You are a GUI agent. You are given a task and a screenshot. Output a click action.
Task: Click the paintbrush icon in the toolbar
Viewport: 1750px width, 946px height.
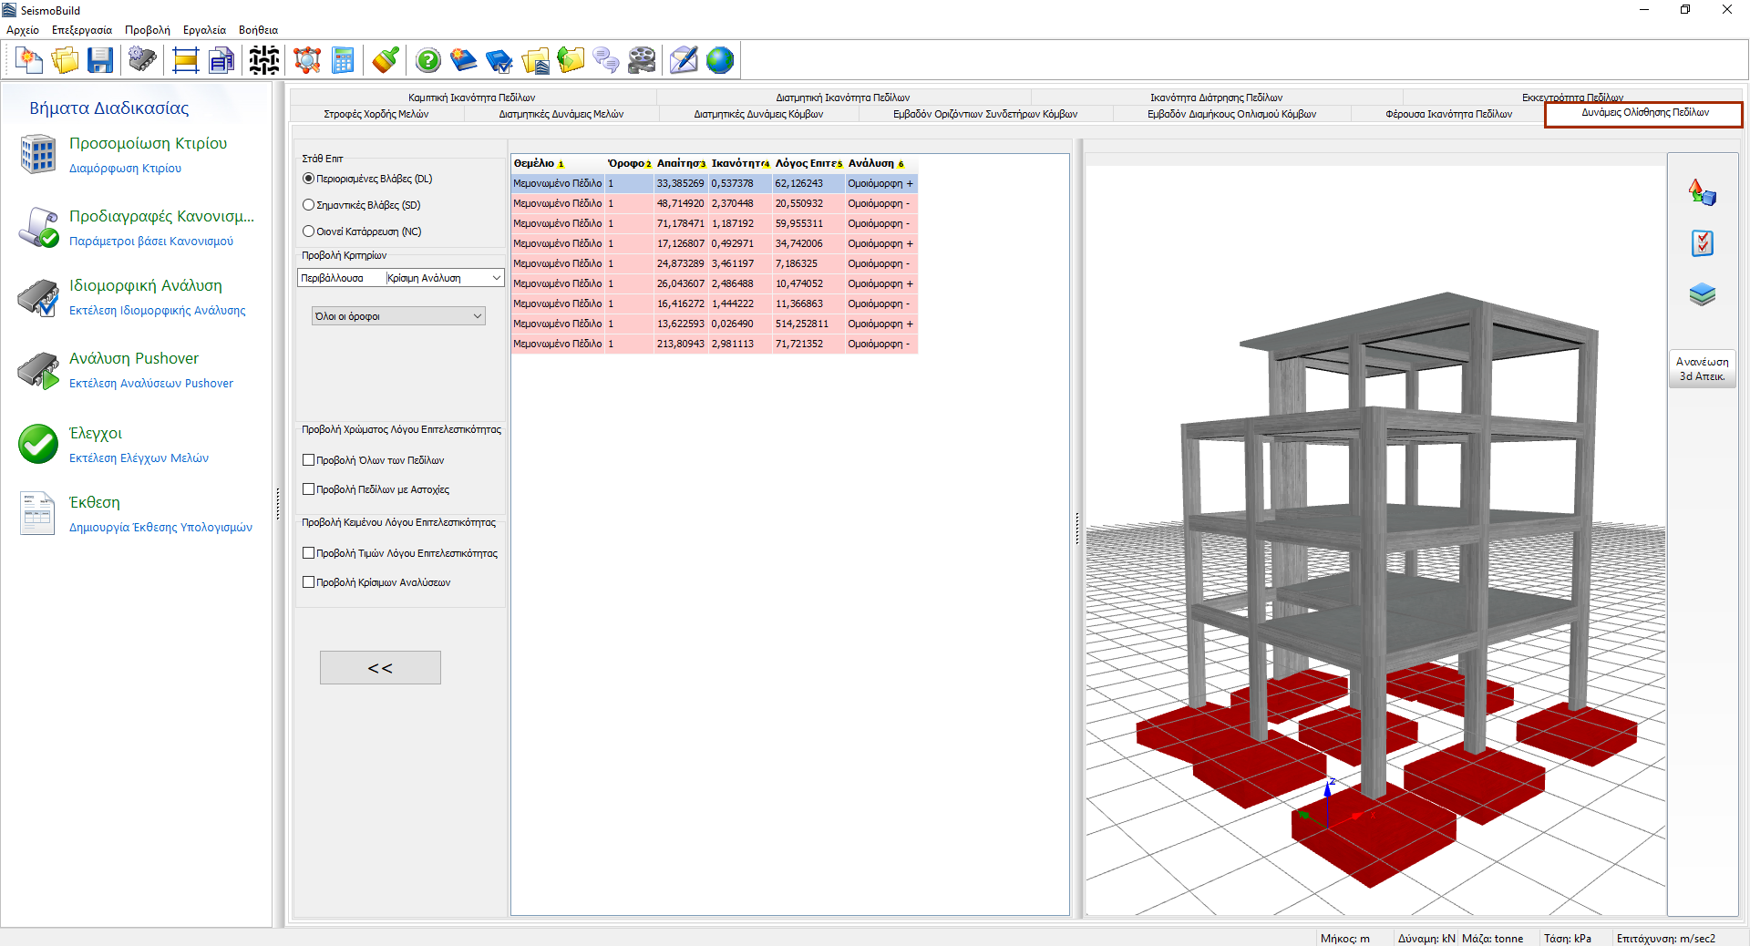(x=386, y=61)
